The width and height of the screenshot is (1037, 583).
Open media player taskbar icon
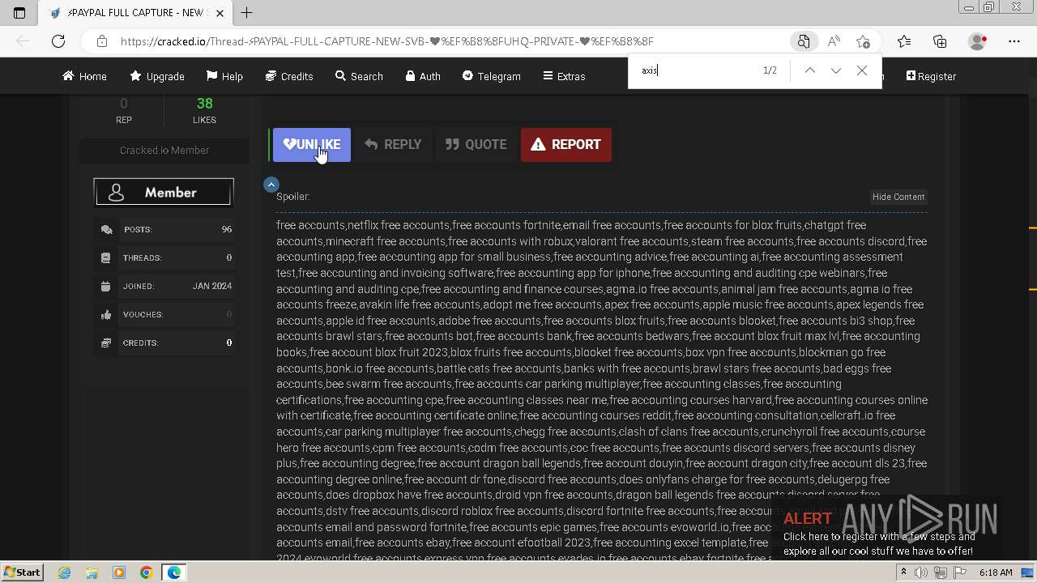[119, 572]
